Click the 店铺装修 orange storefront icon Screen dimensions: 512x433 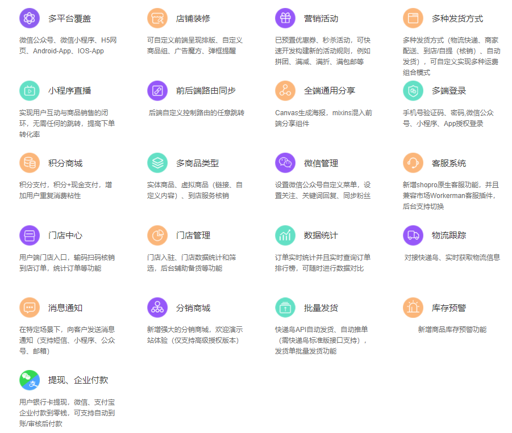[x=157, y=18]
